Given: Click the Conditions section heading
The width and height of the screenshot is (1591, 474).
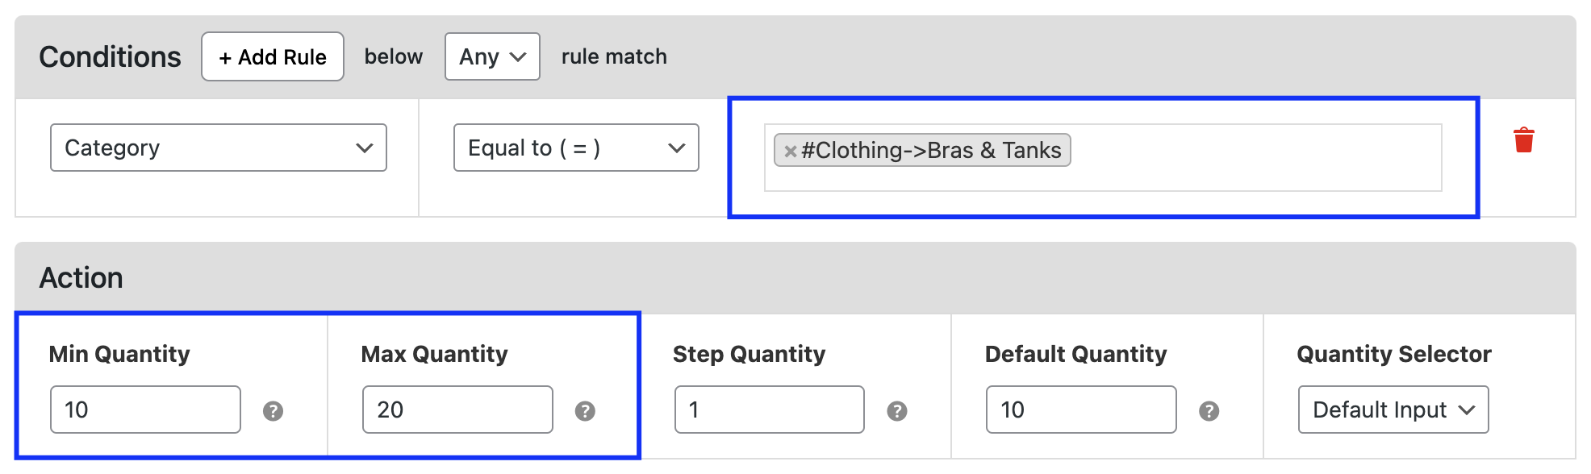Looking at the screenshot, I should [x=111, y=56].
